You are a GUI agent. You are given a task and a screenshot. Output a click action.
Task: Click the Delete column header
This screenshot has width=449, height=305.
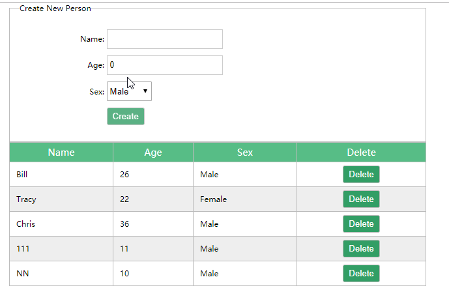click(362, 152)
